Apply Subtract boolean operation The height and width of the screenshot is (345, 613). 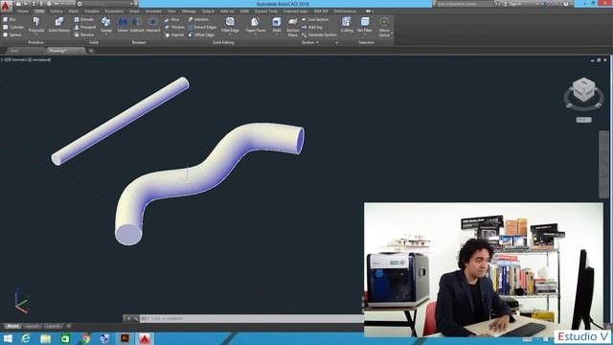tap(137, 25)
